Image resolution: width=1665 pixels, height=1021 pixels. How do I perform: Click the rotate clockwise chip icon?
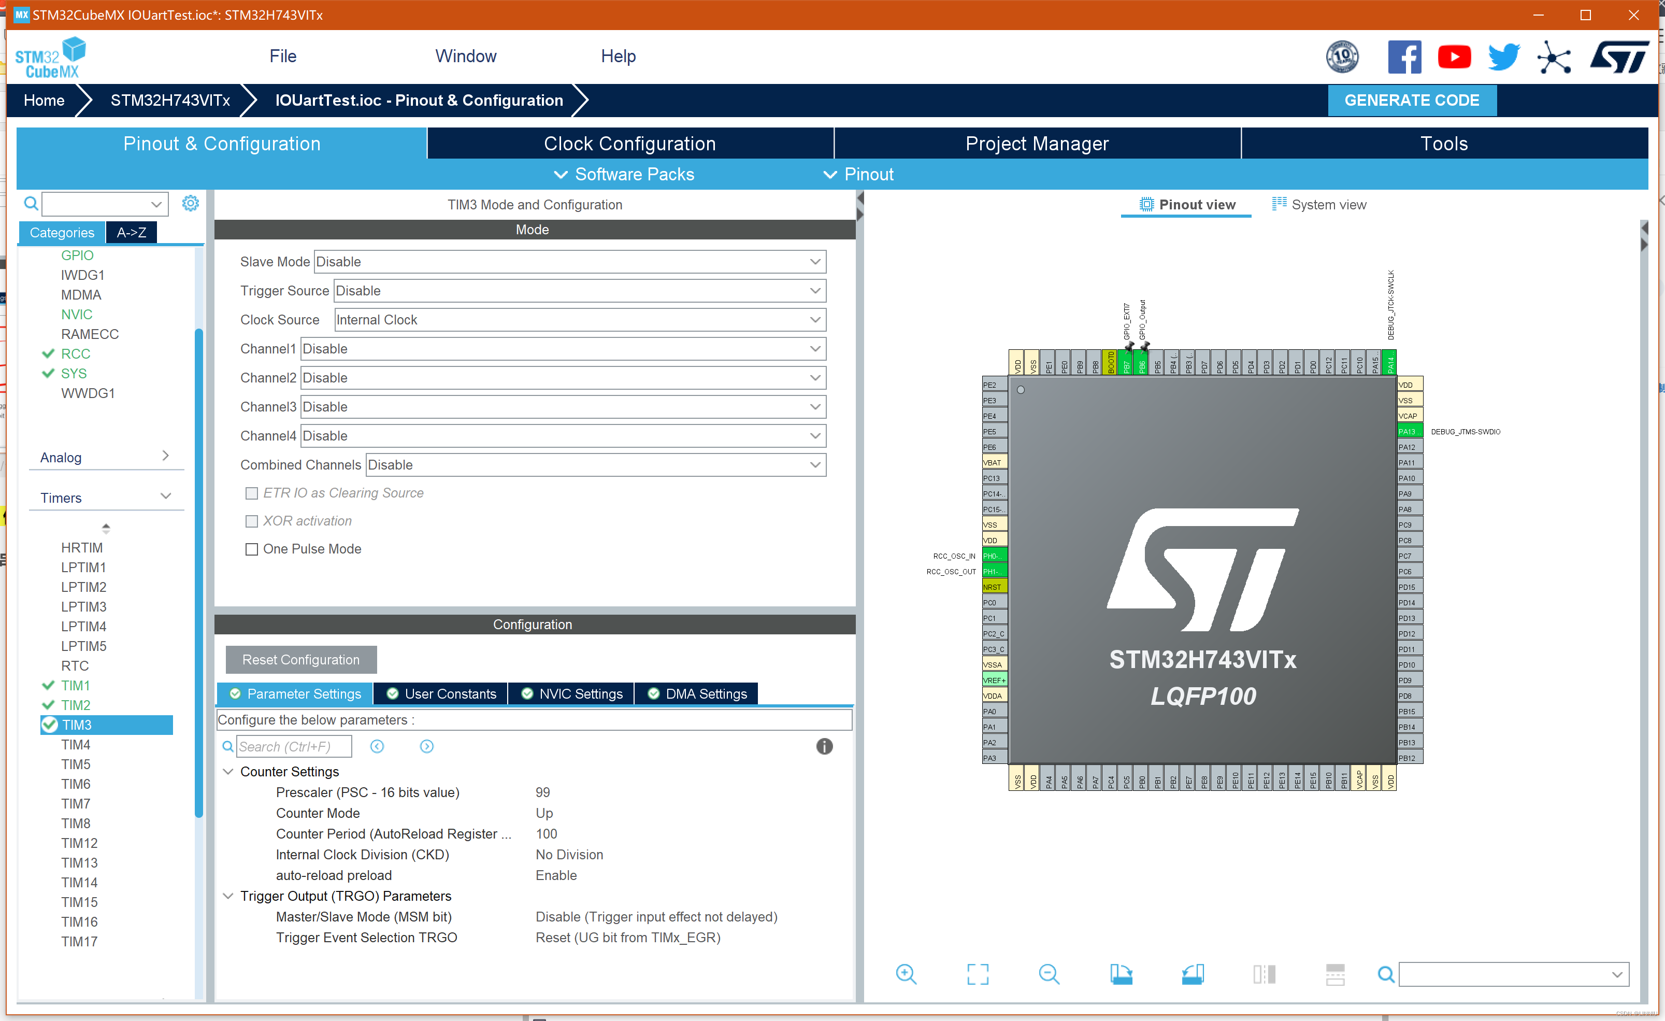coord(1121,974)
